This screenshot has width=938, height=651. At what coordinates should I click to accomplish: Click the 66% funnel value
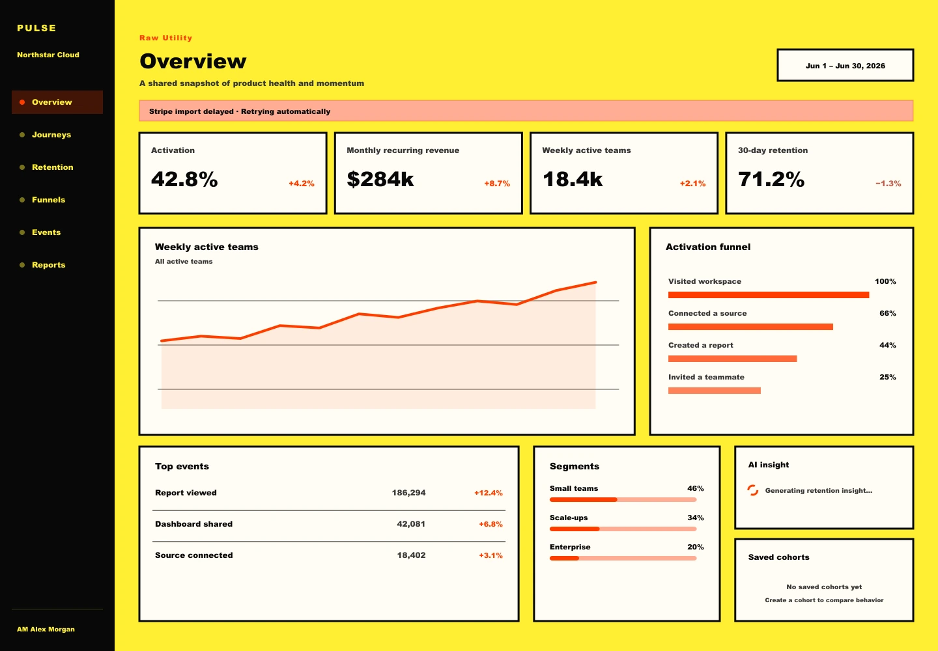[888, 313]
